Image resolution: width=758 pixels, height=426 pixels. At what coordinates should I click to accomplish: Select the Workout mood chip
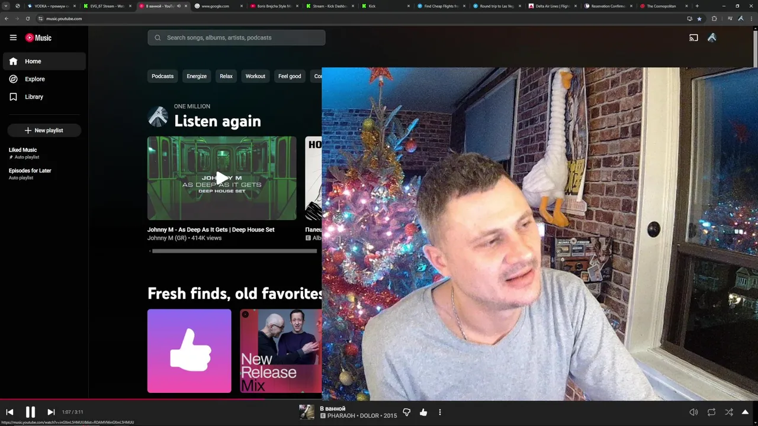click(255, 76)
